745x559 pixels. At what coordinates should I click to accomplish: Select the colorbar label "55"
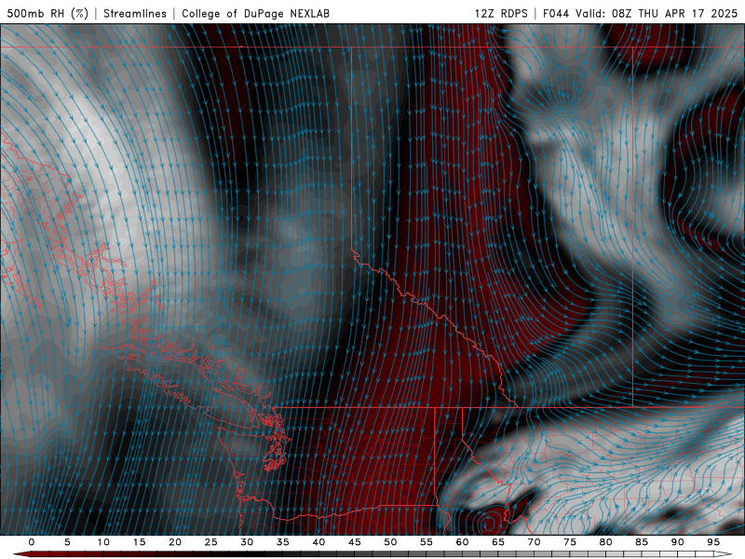pos(426,542)
